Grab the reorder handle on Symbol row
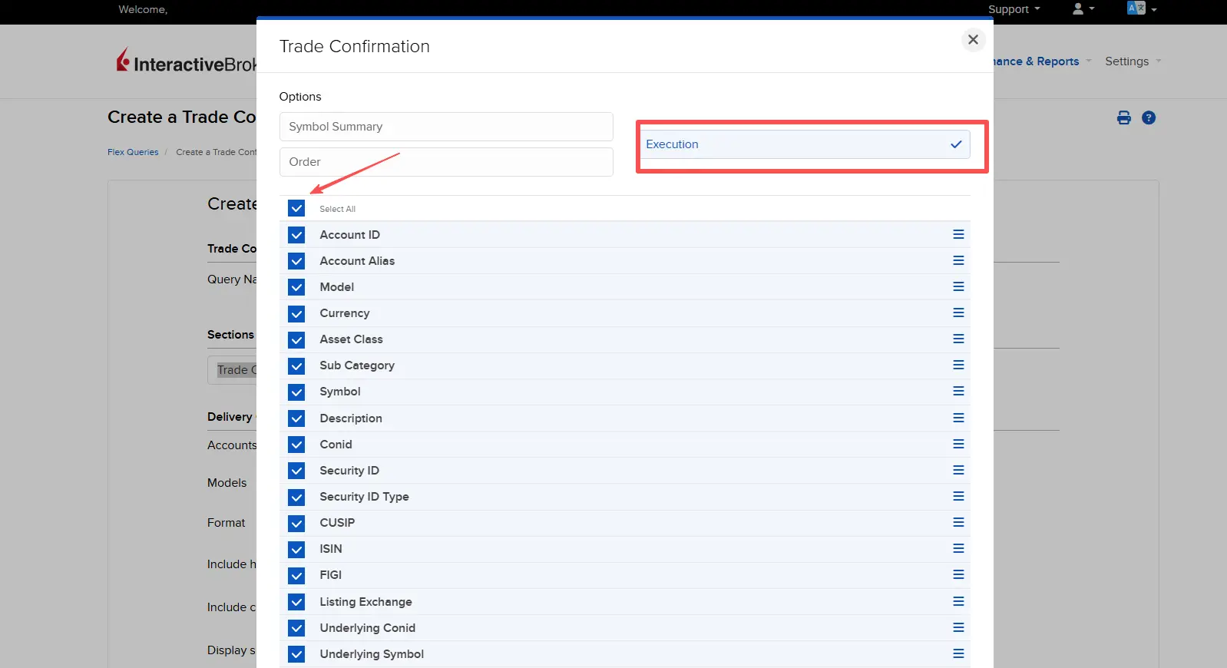 click(958, 391)
